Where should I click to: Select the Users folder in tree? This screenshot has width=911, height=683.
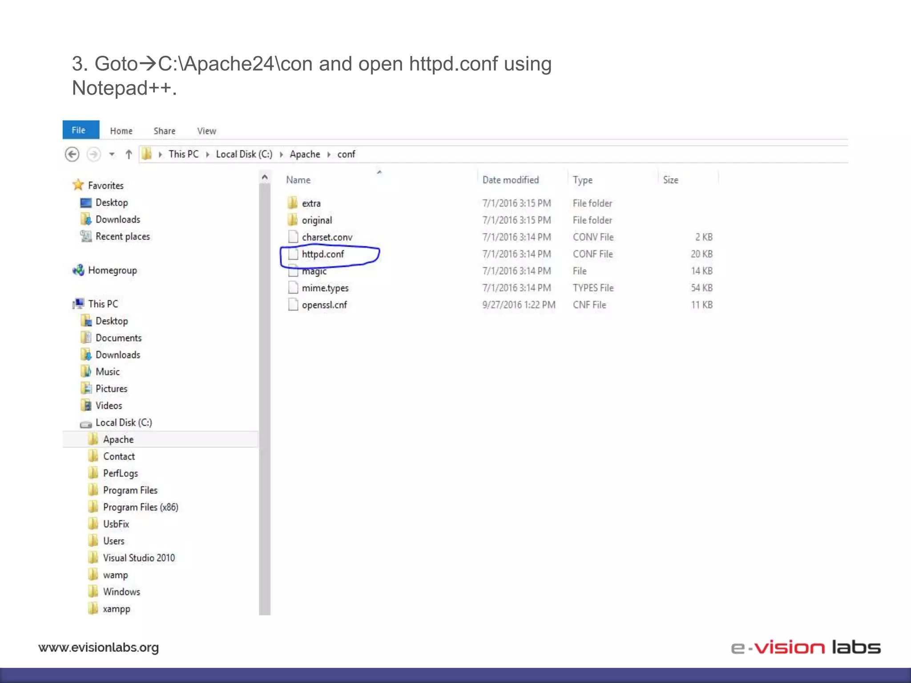click(x=114, y=541)
